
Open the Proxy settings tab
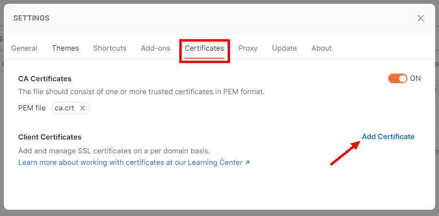tap(248, 48)
